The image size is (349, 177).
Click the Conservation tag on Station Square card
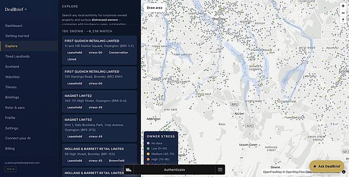(x=118, y=52)
